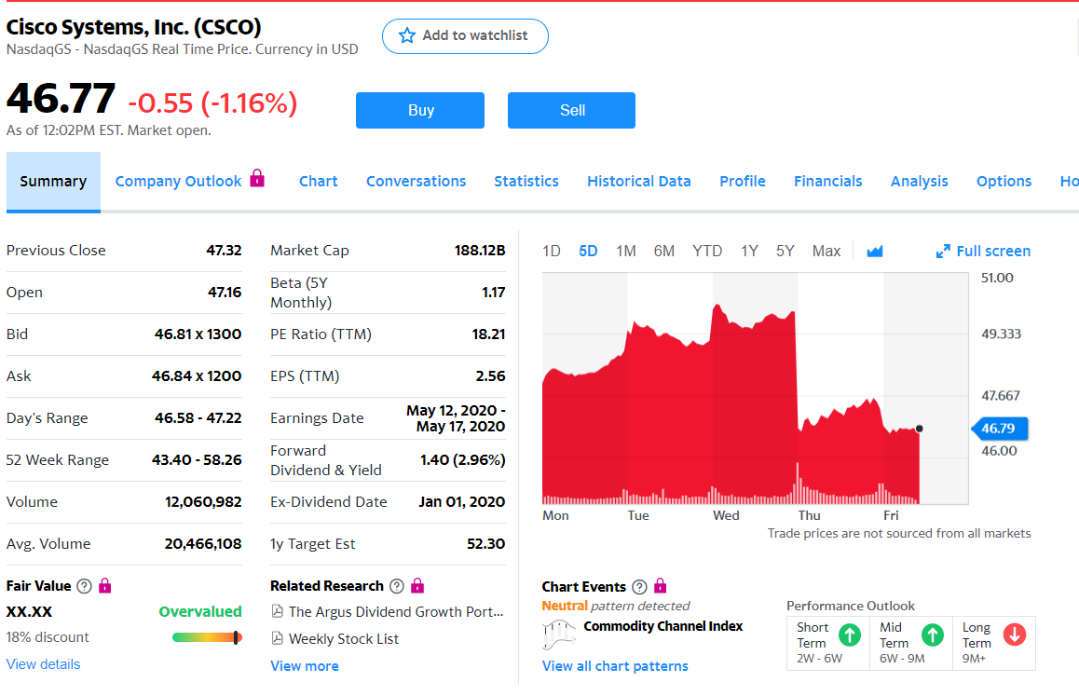This screenshot has height=696, width=1079.
Task: Switch to the Historical Data tab
Action: pos(638,181)
